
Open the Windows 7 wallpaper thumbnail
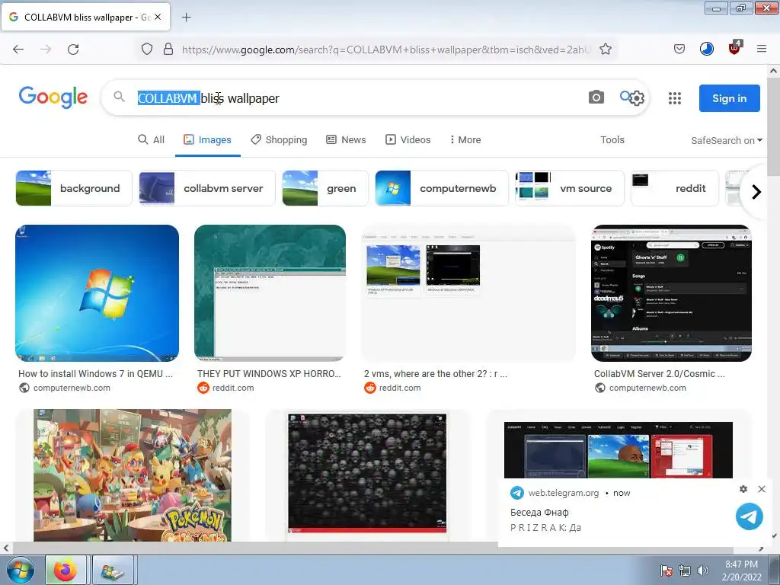tap(97, 293)
